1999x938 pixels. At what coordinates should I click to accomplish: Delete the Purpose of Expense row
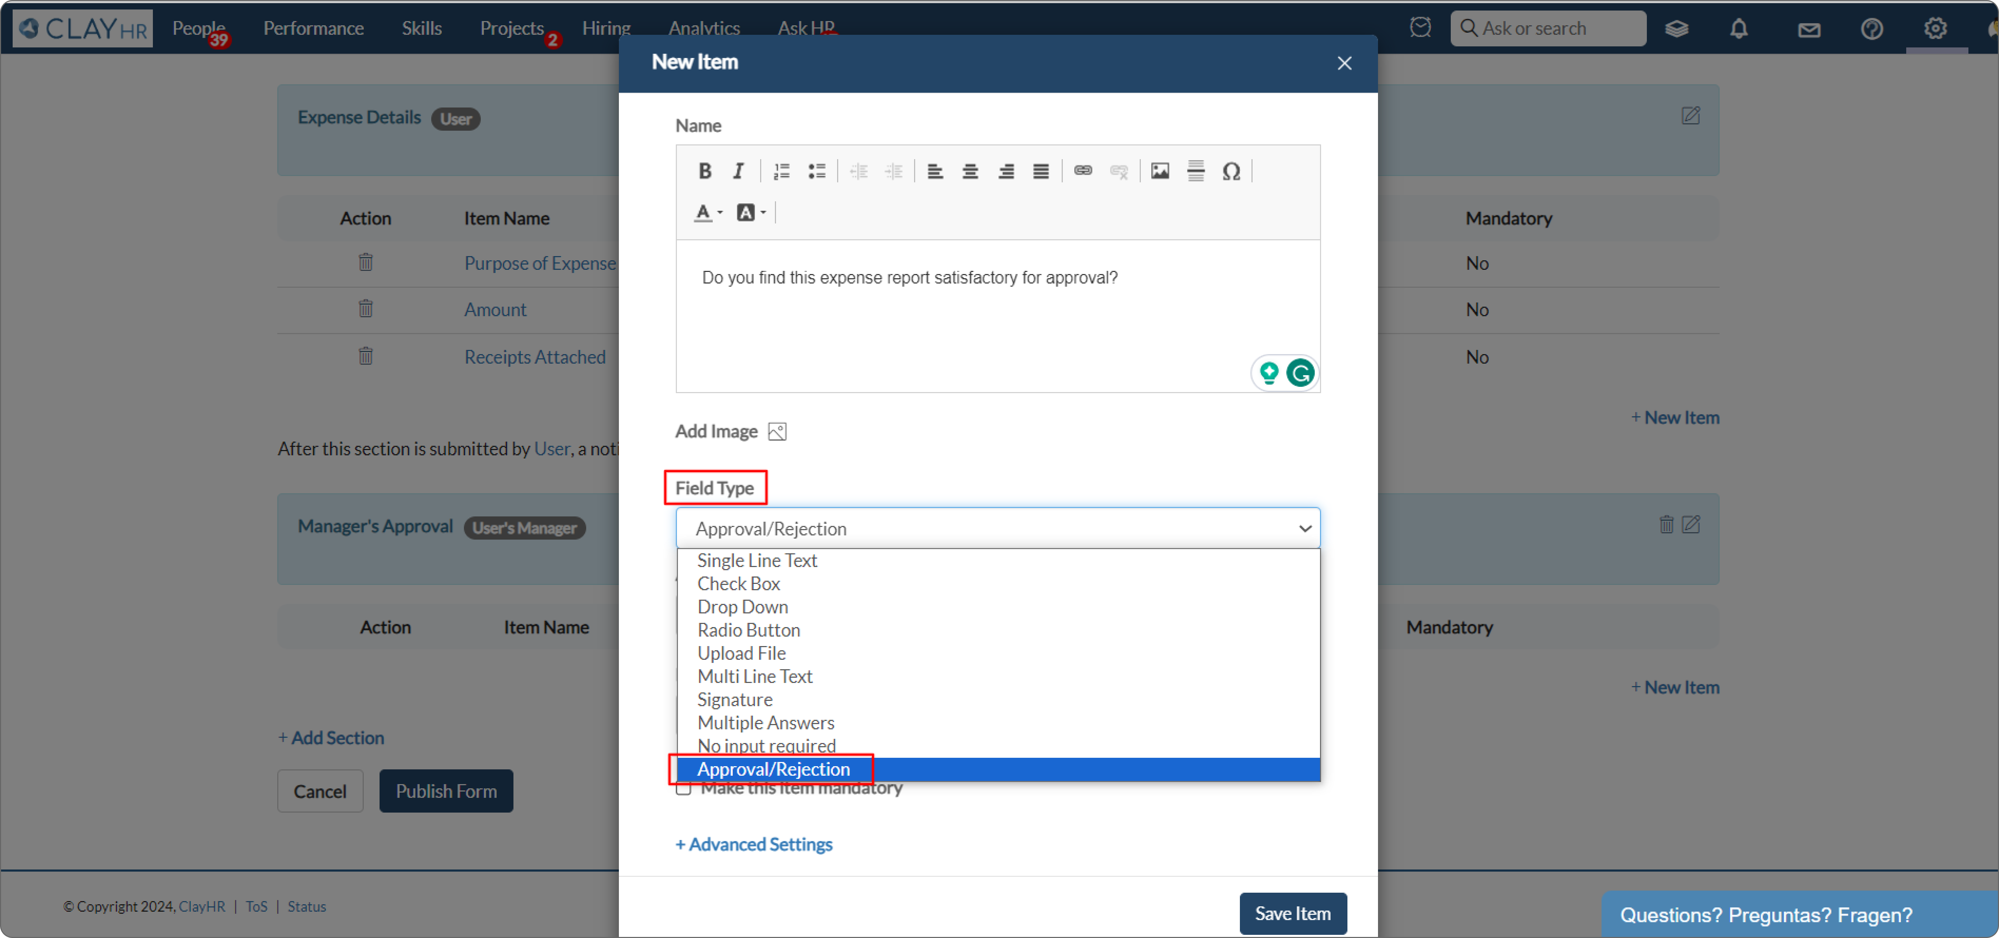tap(365, 262)
